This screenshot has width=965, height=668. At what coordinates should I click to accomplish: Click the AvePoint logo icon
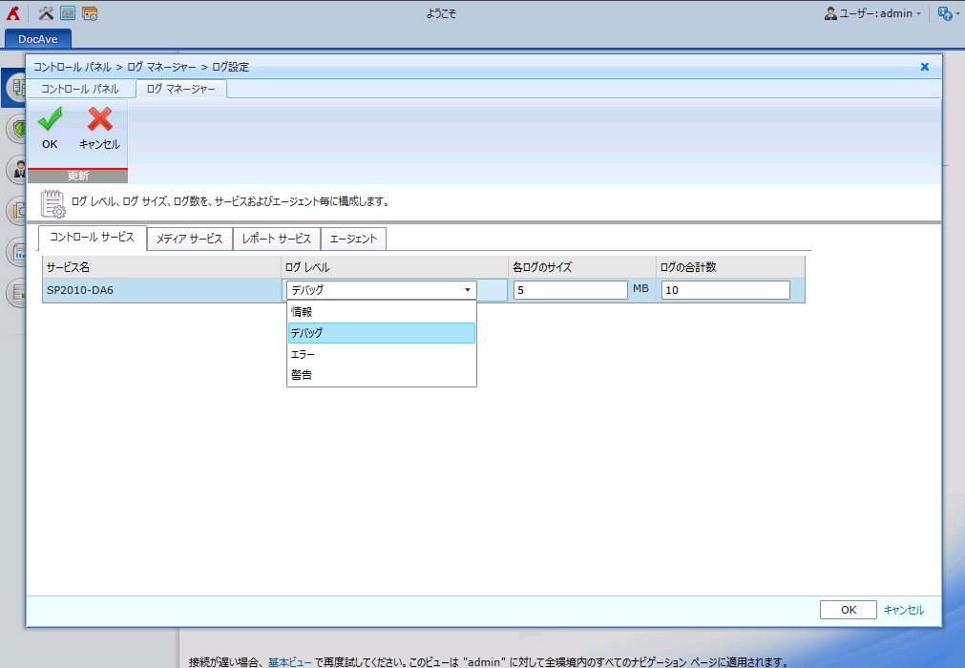pyautogui.click(x=13, y=13)
